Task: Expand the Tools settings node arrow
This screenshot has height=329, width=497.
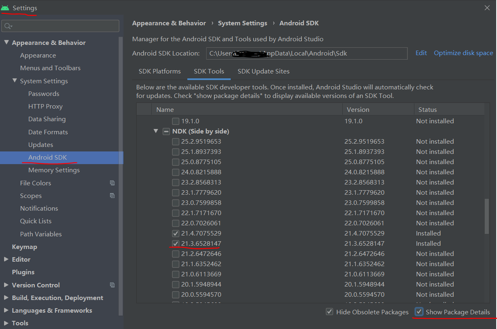Action: click(x=6, y=323)
